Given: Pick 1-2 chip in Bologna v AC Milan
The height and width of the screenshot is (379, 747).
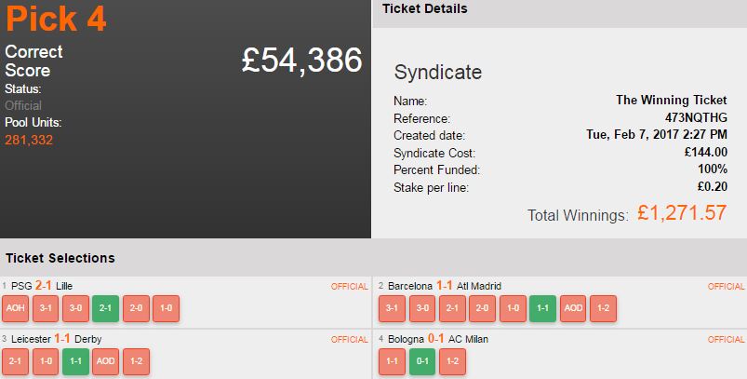Looking at the screenshot, I should (x=451, y=361).
